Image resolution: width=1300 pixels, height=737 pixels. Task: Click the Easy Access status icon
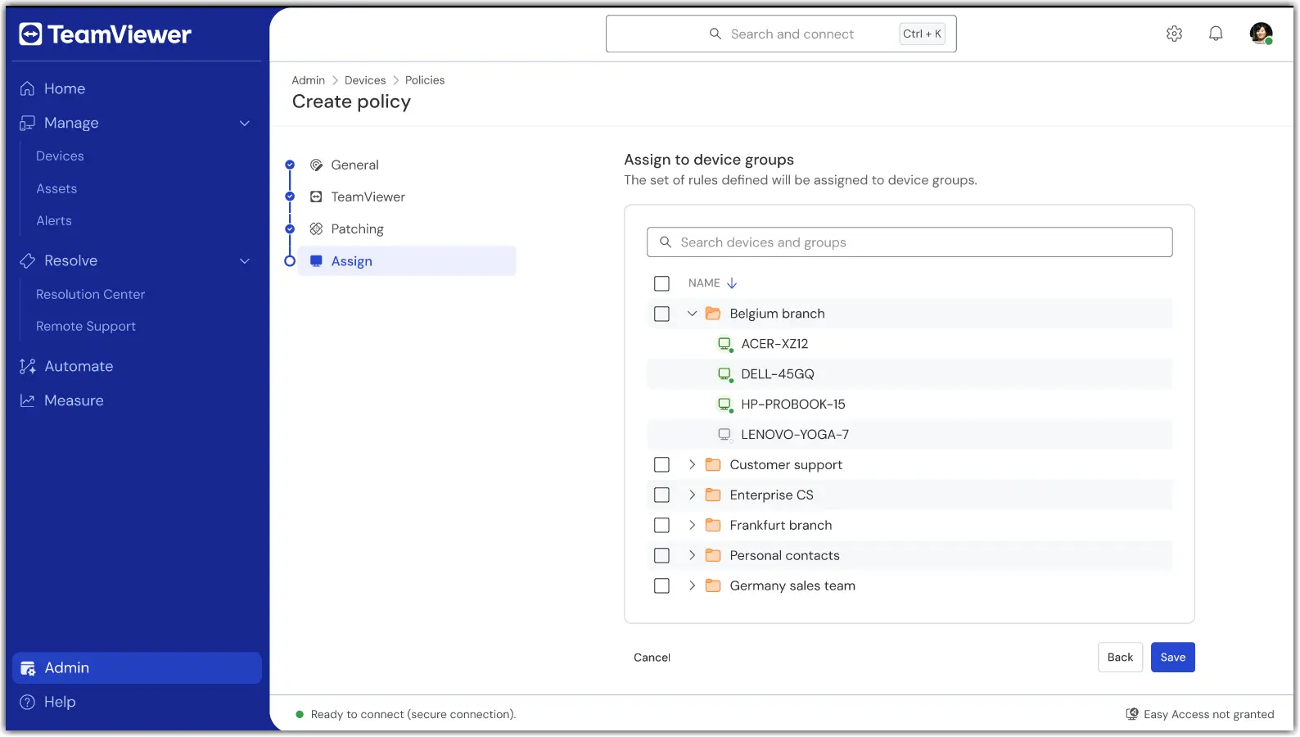(1132, 714)
